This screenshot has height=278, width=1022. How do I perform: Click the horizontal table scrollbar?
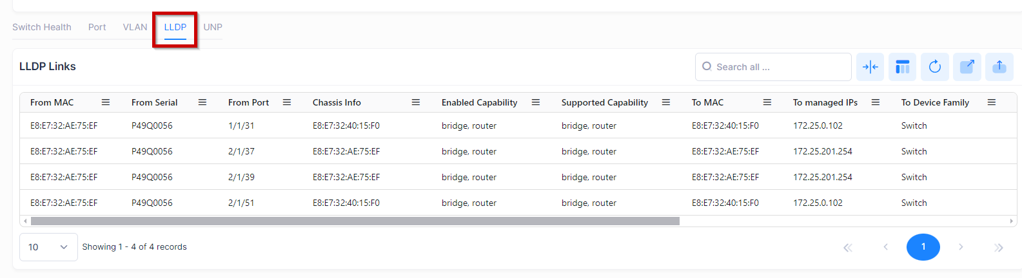pos(355,221)
